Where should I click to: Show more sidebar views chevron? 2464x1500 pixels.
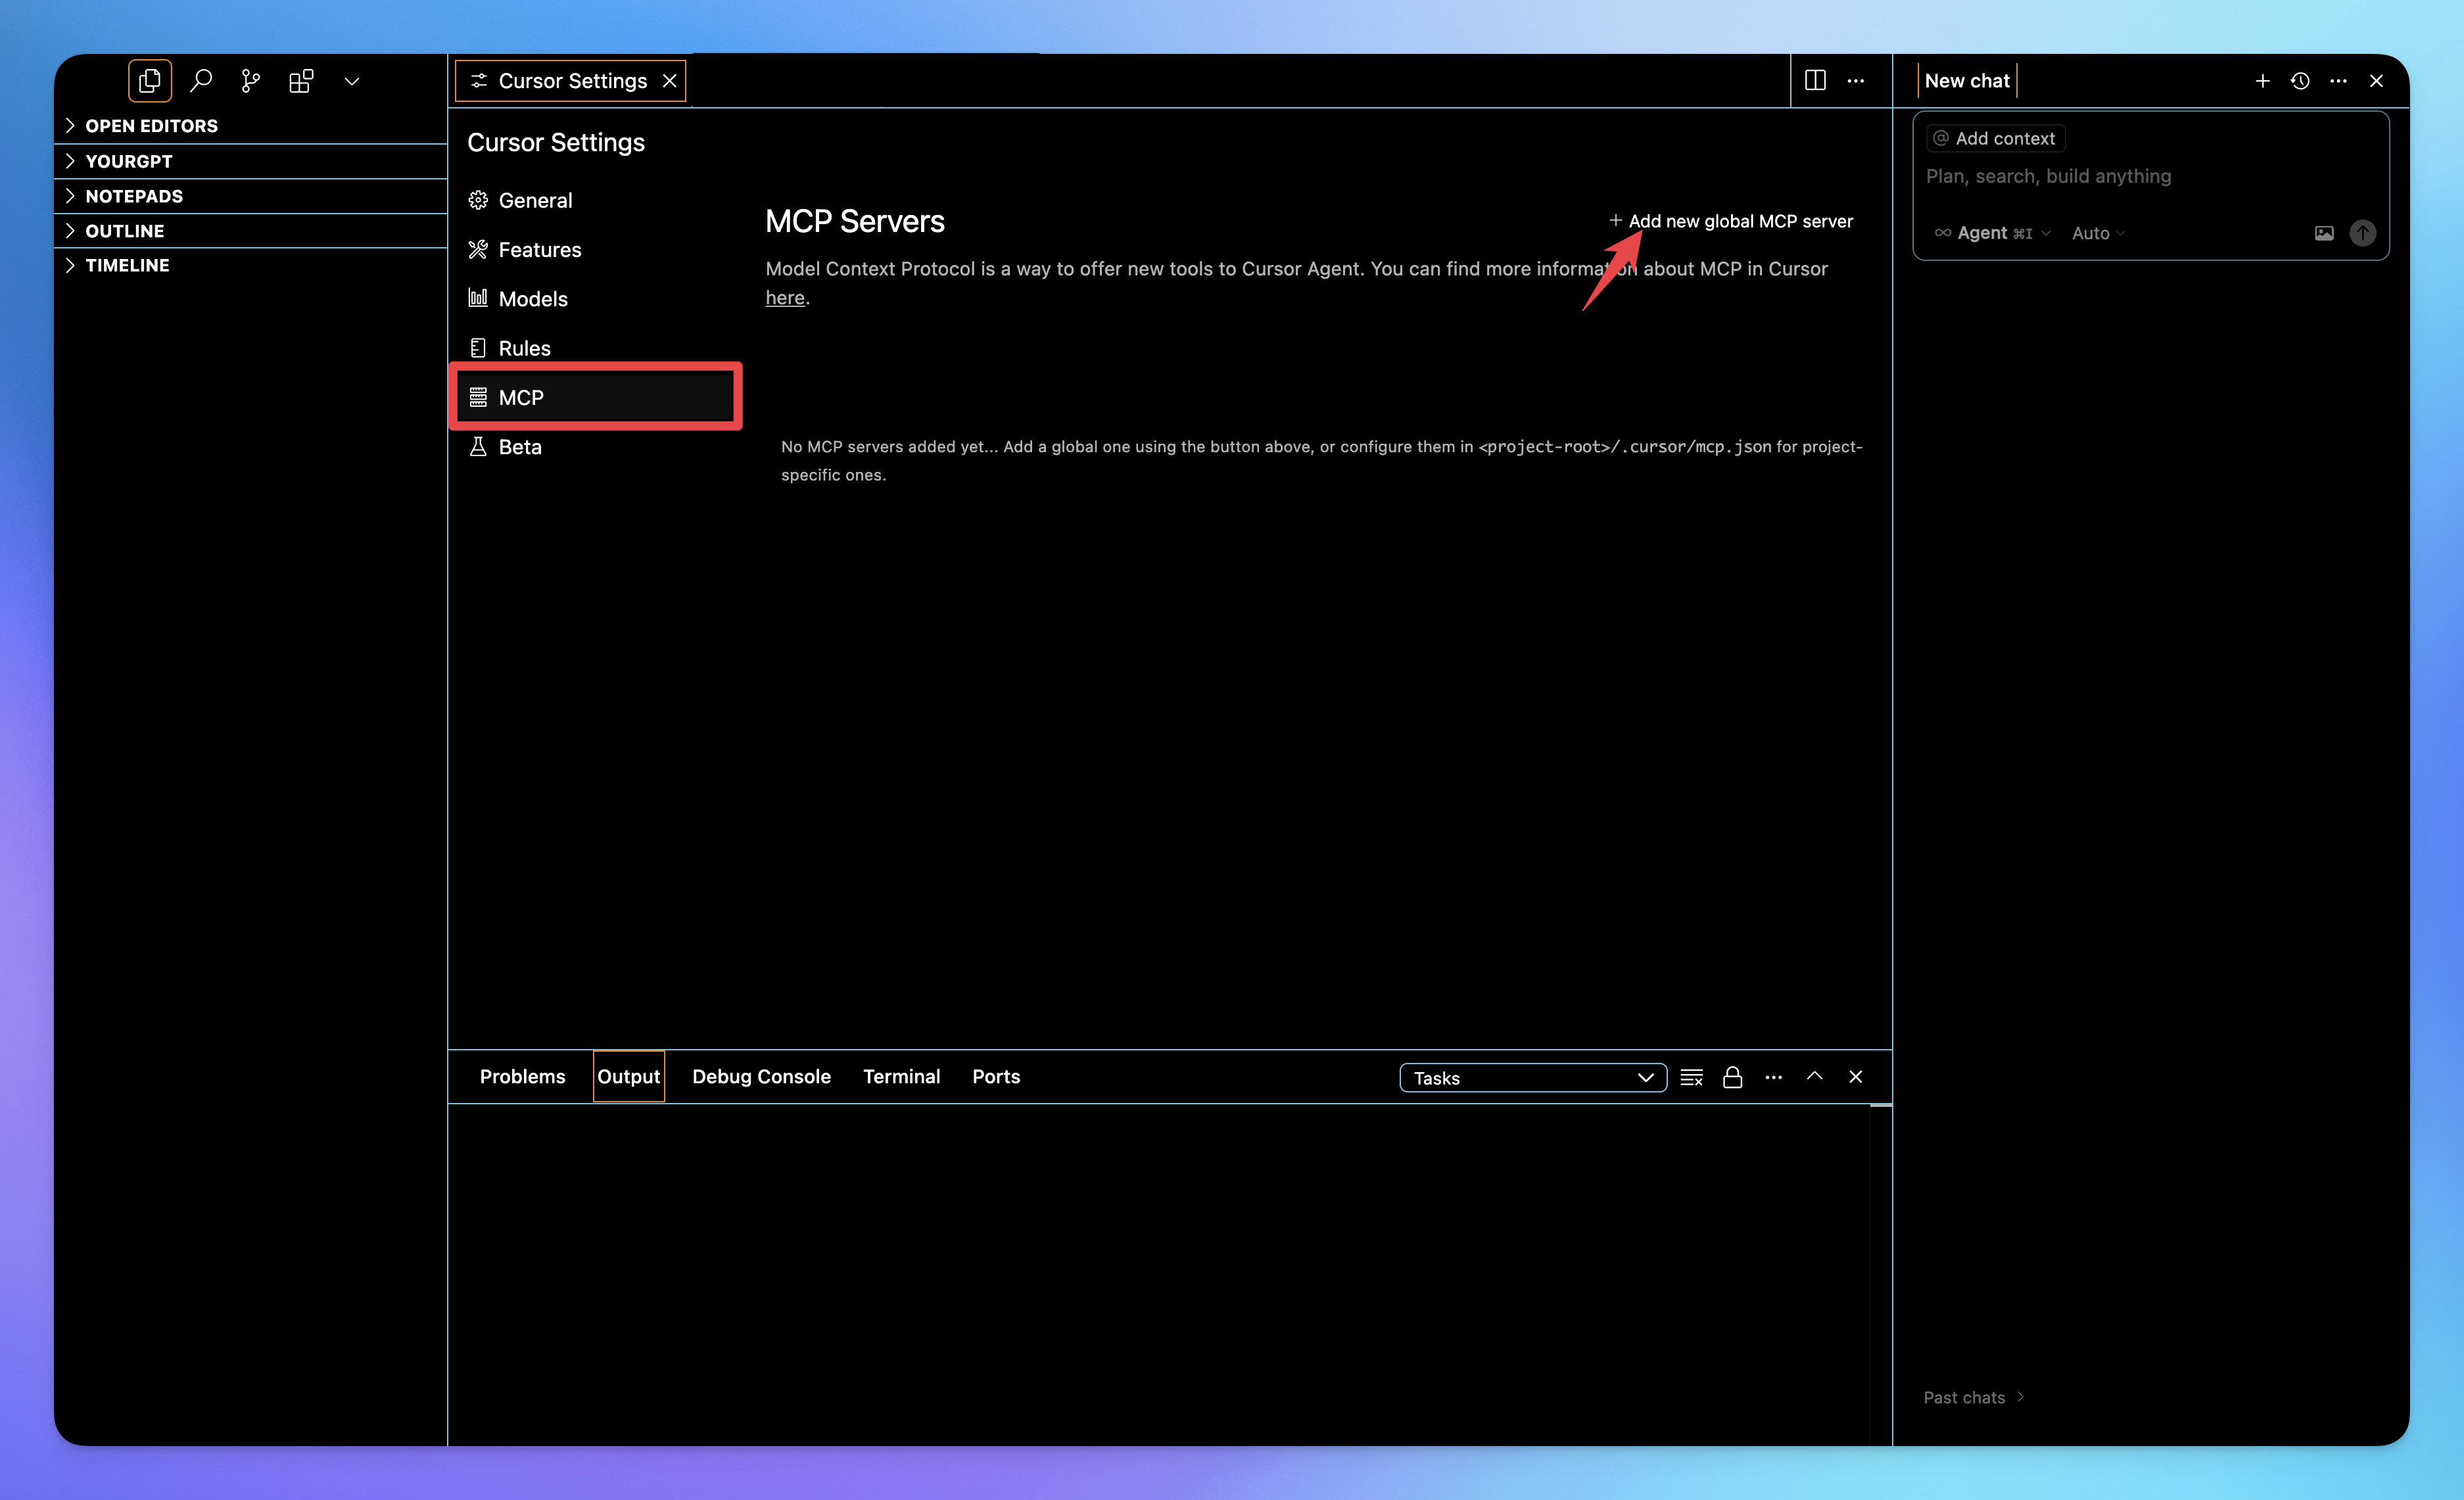(352, 81)
